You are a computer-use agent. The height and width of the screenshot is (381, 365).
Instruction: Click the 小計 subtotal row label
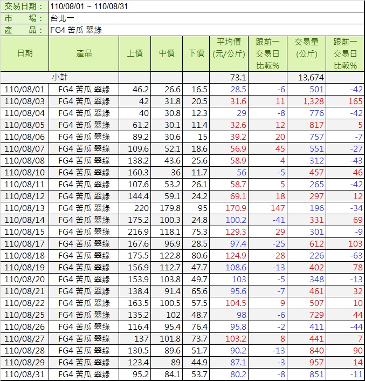point(59,78)
